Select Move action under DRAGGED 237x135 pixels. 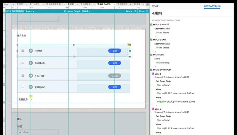click(157, 59)
